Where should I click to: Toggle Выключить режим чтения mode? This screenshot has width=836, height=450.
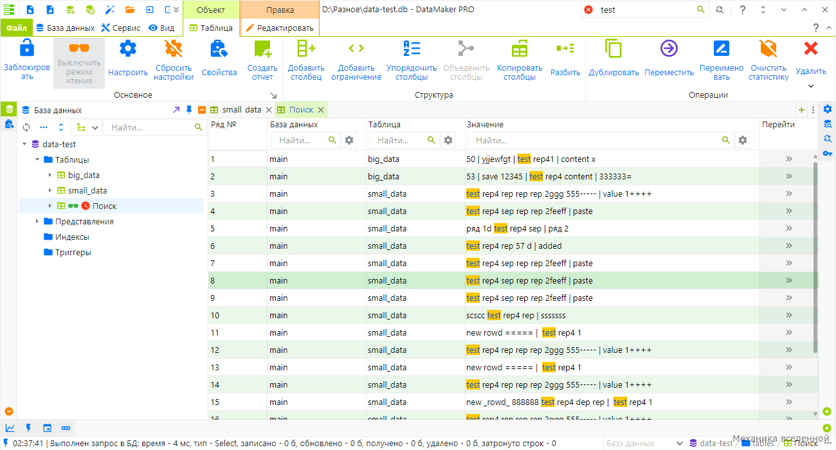[x=79, y=62]
